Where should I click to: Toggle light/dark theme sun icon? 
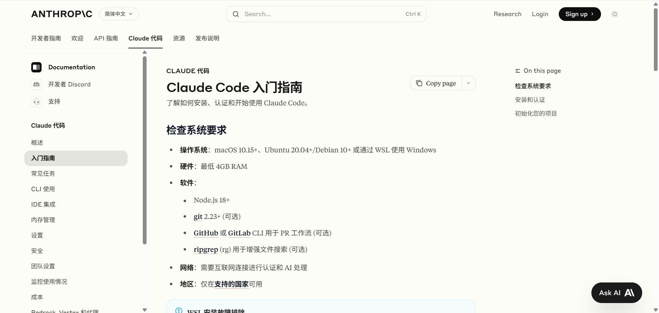(x=615, y=14)
